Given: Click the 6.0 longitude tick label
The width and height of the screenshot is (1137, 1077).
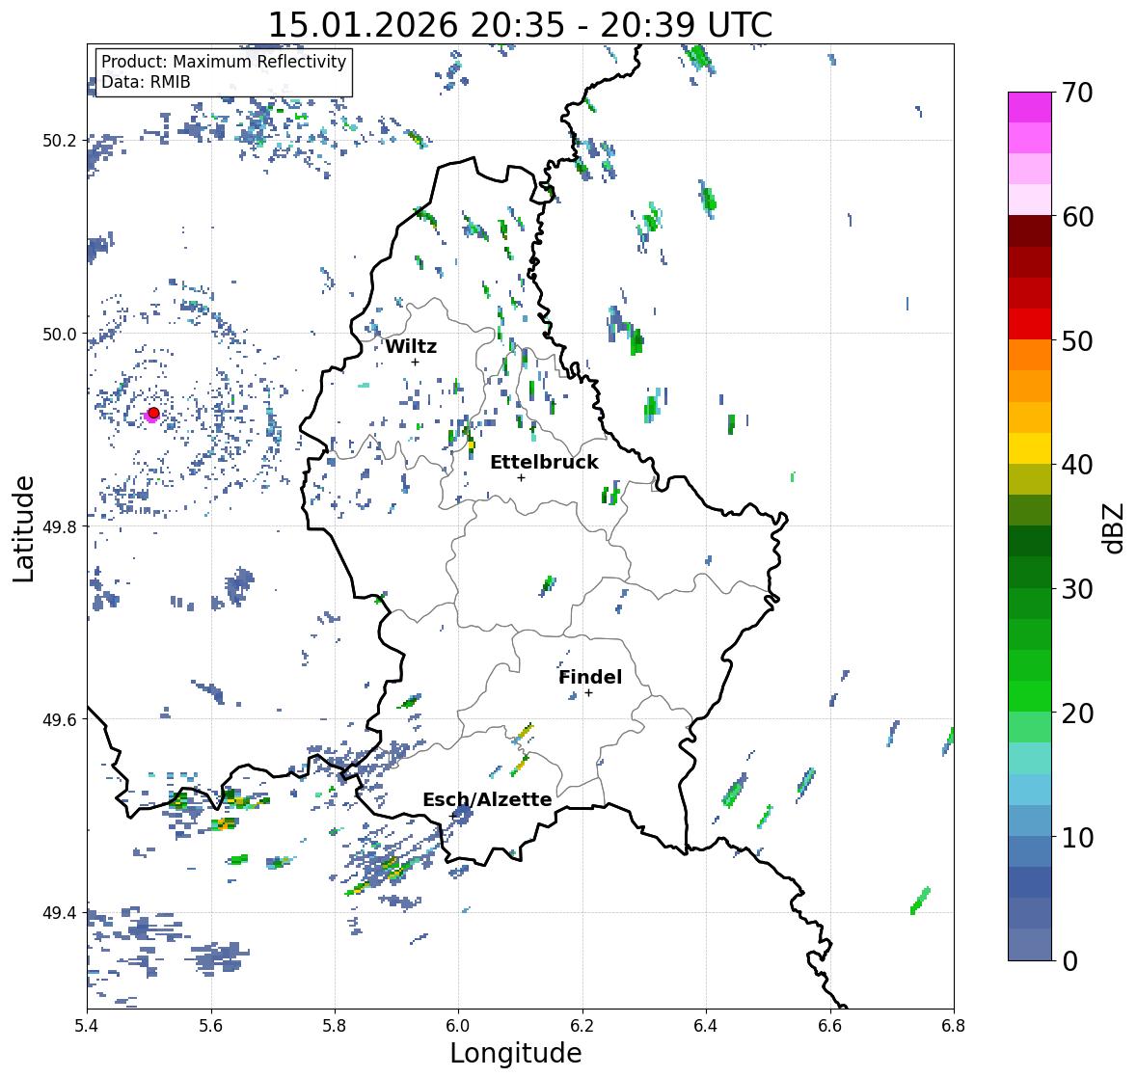Looking at the screenshot, I should tap(458, 1026).
